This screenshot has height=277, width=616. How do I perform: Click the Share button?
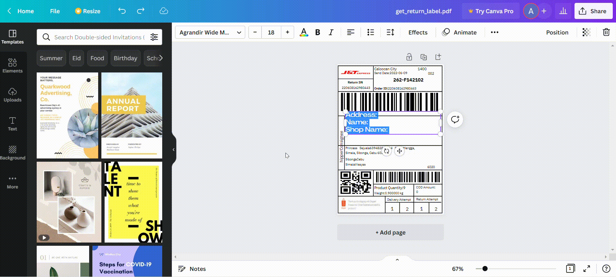(593, 11)
